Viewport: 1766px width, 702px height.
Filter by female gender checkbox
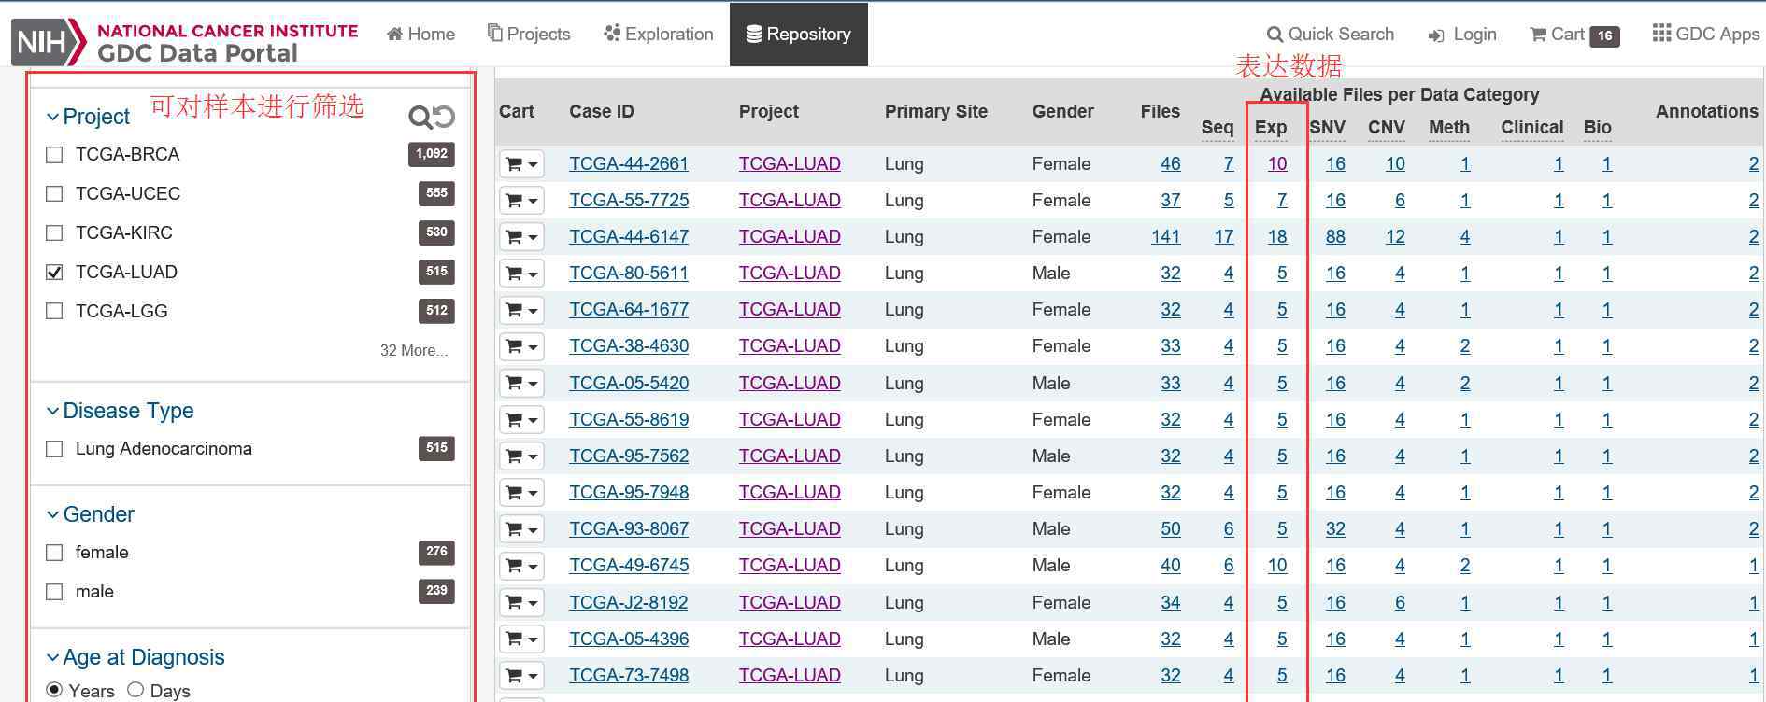pyautogui.click(x=54, y=553)
